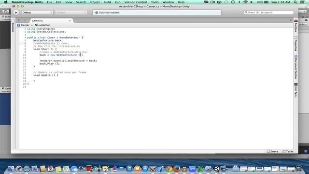Open Spotlight search in the menu bar
The image size is (309, 174).
[x=295, y=2]
